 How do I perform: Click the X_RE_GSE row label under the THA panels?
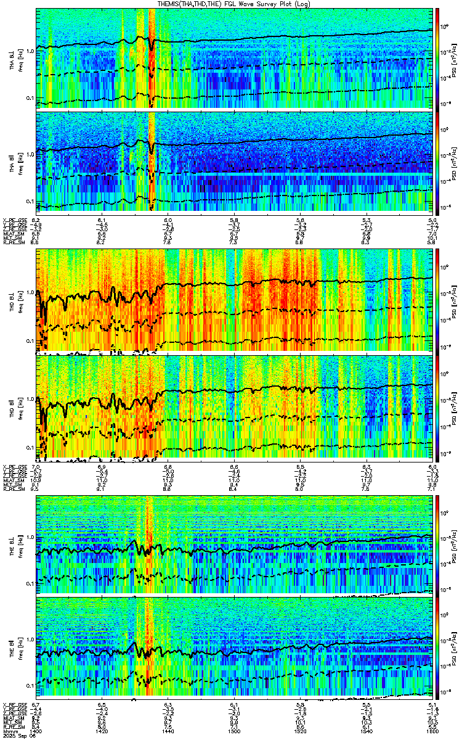15,220
